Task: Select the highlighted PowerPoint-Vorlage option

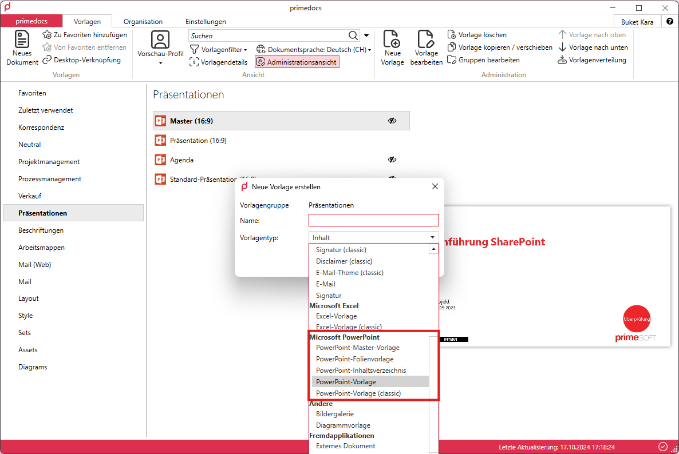Action: click(370, 381)
